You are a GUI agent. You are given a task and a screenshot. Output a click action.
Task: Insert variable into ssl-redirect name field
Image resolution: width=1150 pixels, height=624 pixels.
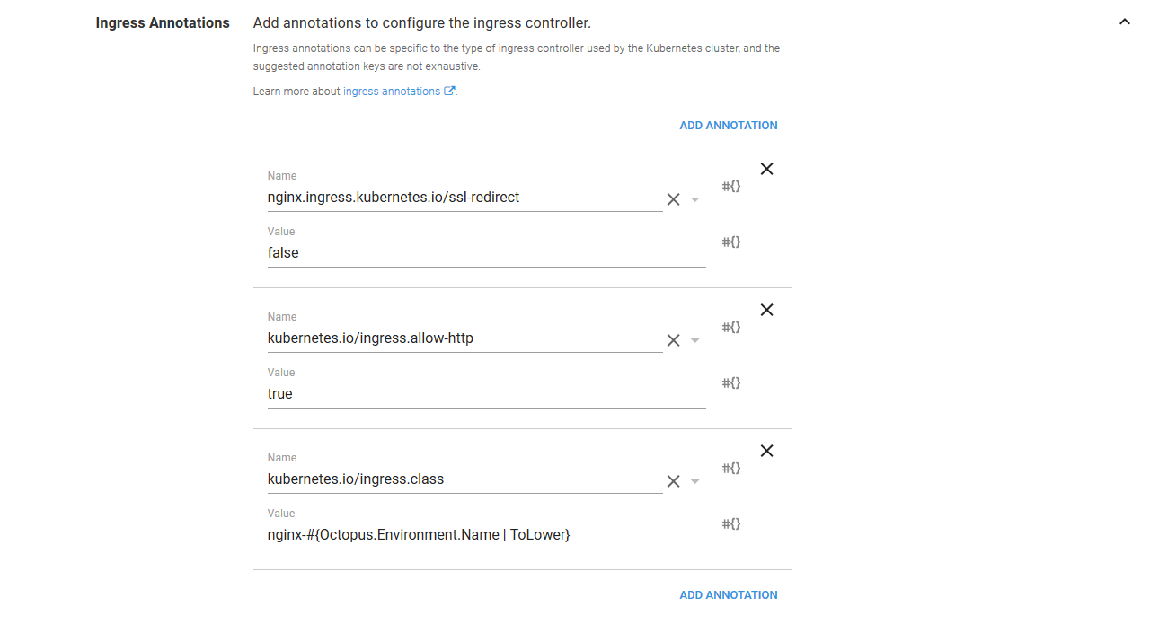(x=731, y=187)
